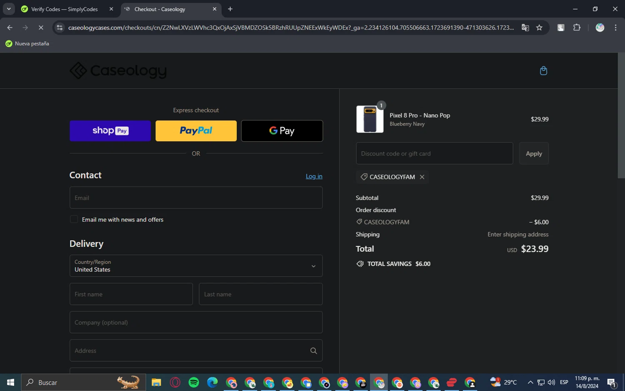Pay with PayPal express checkout
625x391 pixels.
tap(196, 131)
